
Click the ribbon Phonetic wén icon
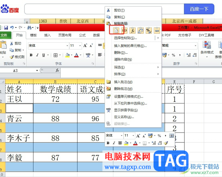(x=88, y=55)
